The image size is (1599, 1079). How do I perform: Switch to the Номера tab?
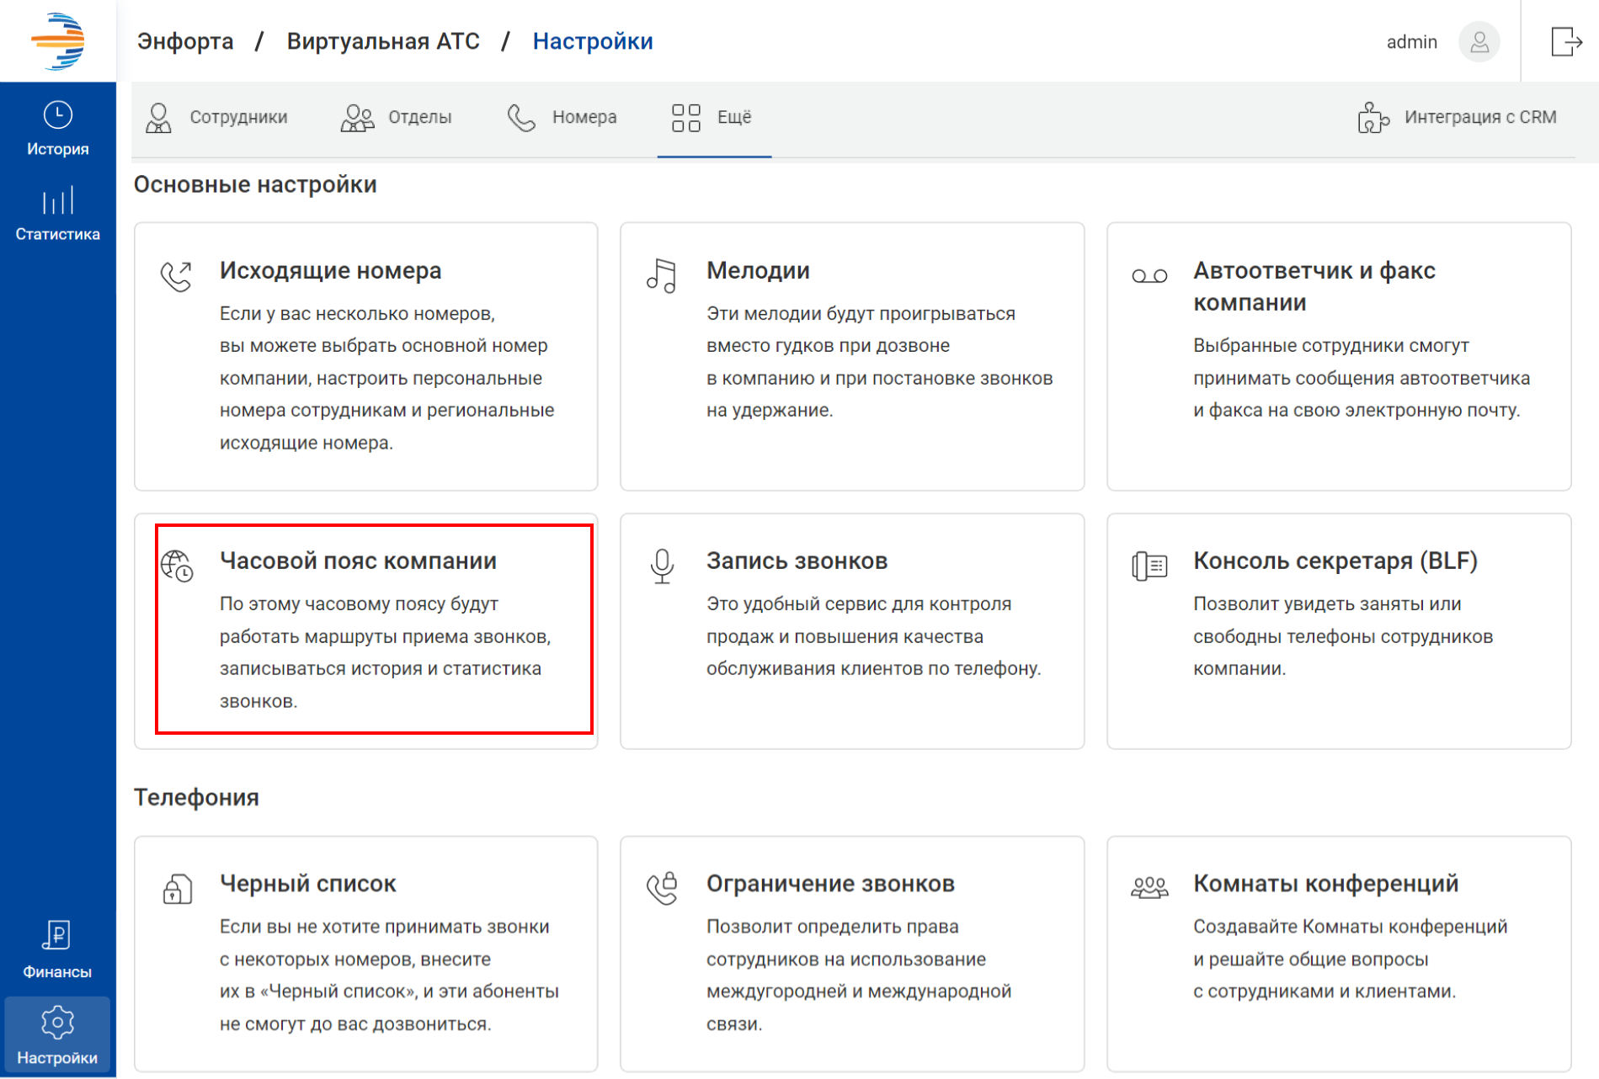click(562, 118)
